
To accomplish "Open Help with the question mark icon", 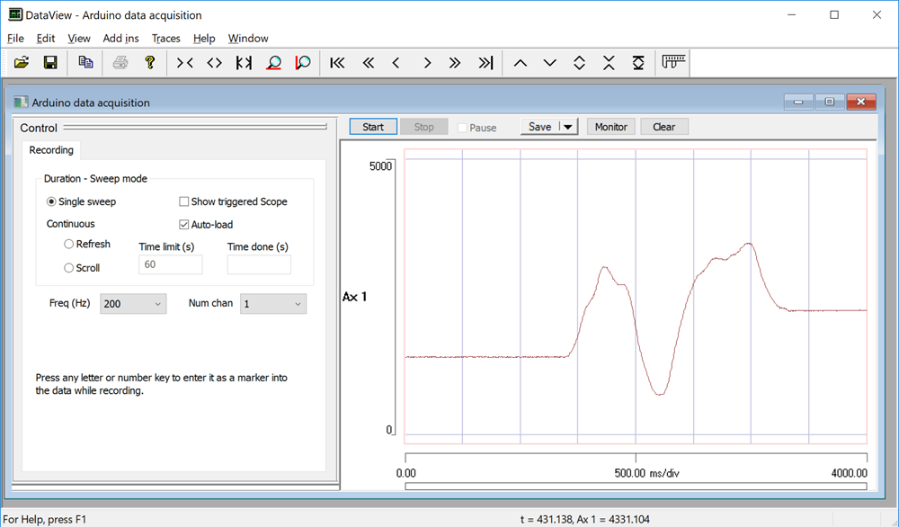I will click(x=150, y=63).
